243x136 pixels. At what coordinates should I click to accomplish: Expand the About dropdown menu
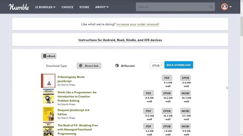coord(102,7)
